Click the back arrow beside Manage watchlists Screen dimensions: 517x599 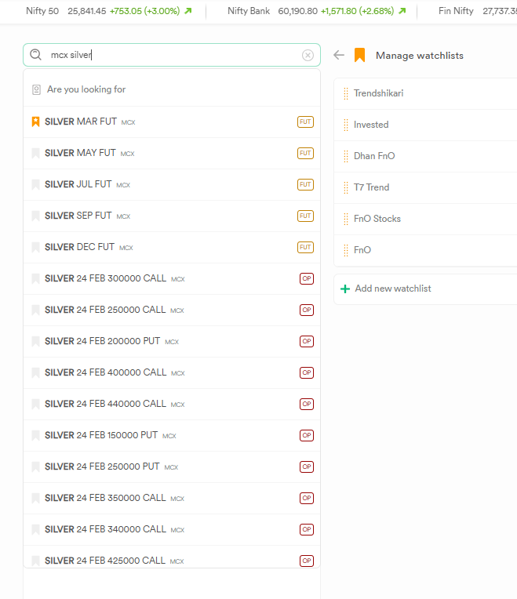point(339,55)
